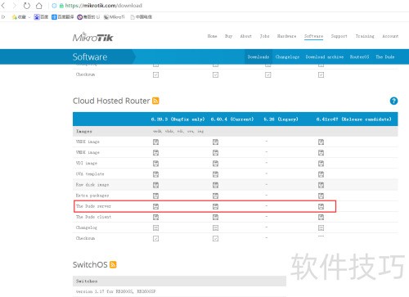Click the "6.40.4 (Current)" column header
Viewport: 409px width, 297px height.
(x=232, y=119)
